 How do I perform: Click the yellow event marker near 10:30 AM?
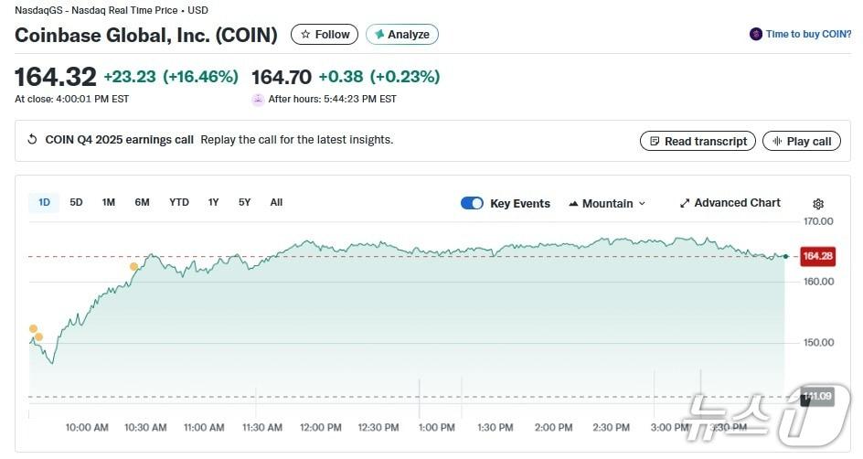pyautogui.click(x=134, y=267)
